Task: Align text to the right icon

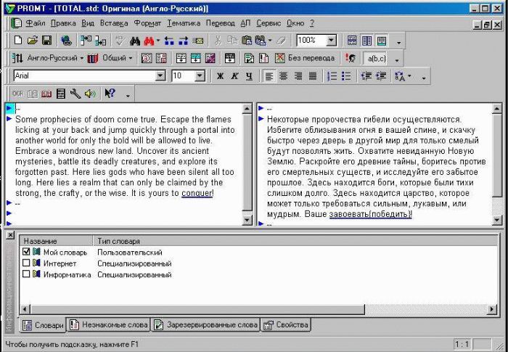Action: (298, 76)
